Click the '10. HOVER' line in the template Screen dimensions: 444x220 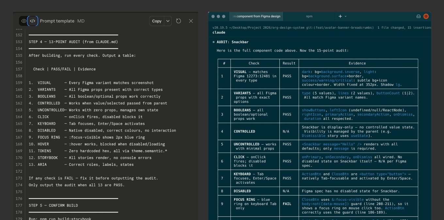click(x=97, y=144)
